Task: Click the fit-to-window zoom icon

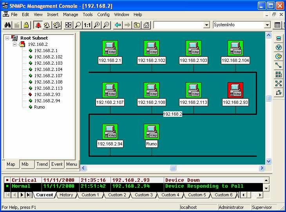Action: (69, 25)
